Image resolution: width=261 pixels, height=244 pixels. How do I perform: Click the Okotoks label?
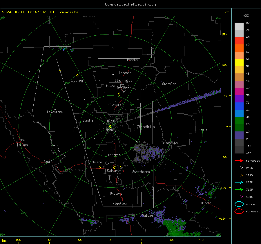[x=116, y=194]
